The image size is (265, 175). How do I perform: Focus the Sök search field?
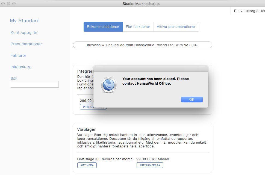[35, 84]
